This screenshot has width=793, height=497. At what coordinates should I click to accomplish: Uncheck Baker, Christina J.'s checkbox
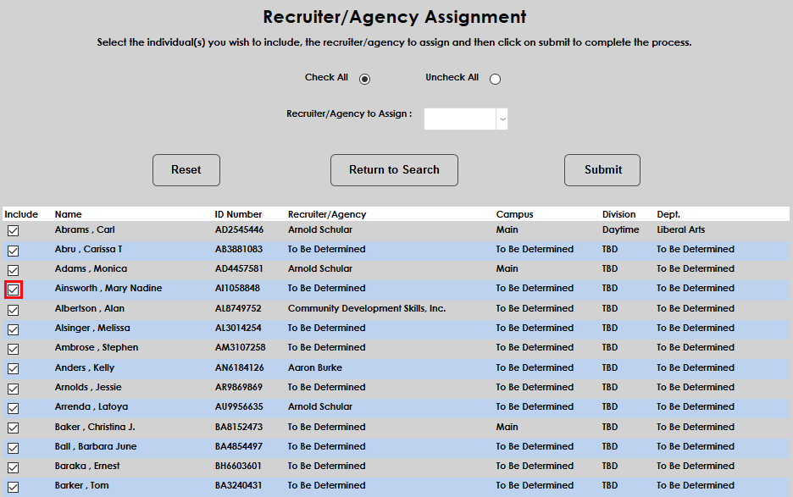tap(13, 427)
